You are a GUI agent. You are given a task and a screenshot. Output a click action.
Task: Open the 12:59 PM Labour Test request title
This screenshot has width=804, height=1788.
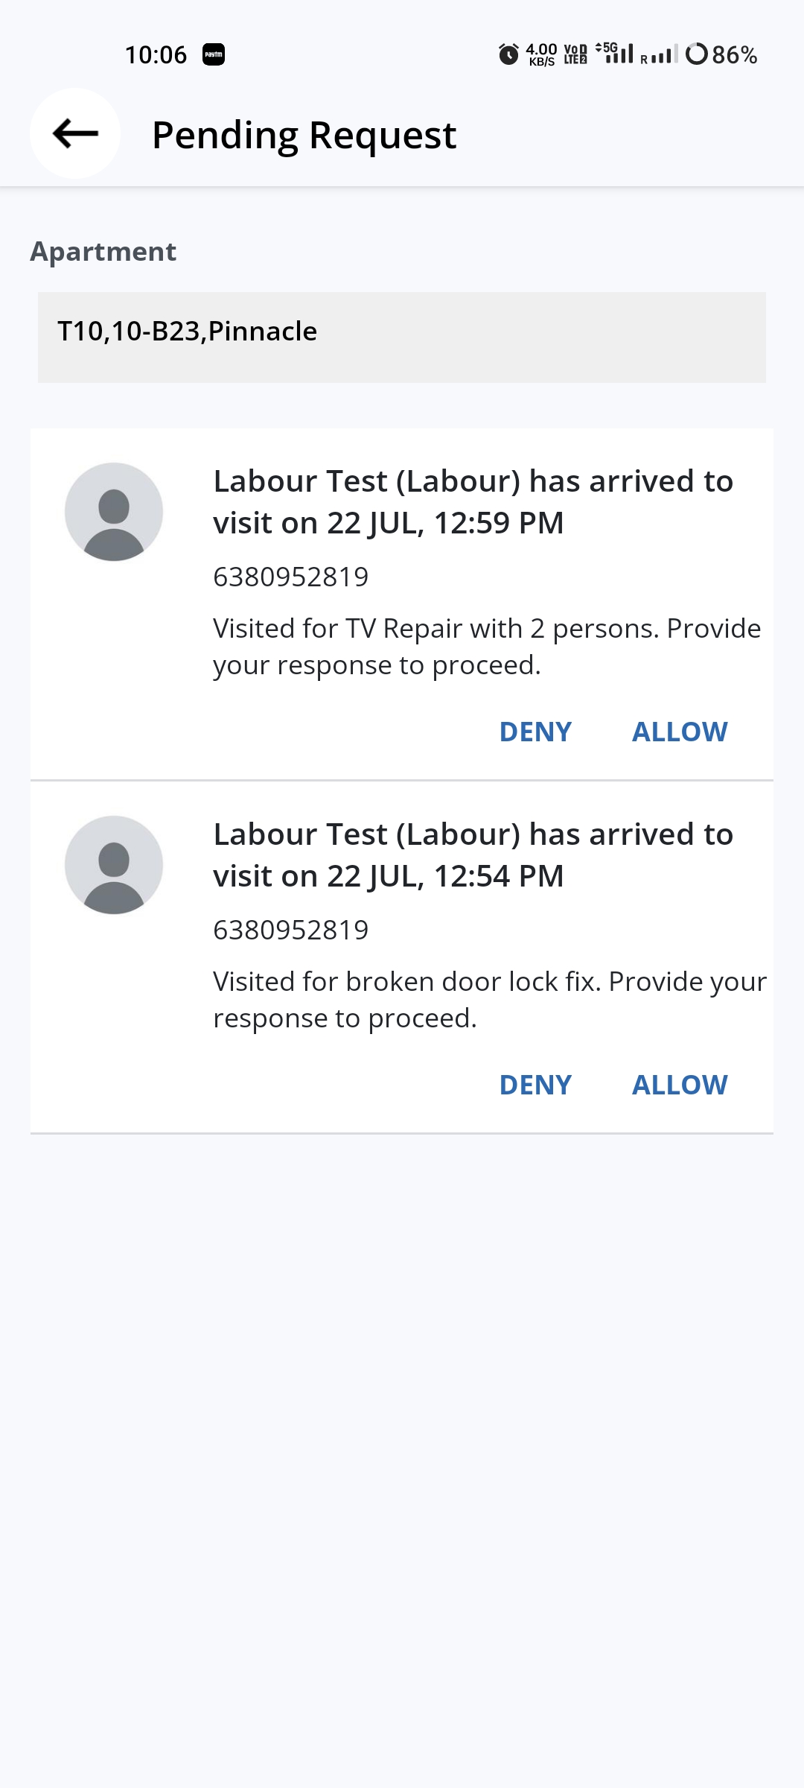(x=473, y=501)
